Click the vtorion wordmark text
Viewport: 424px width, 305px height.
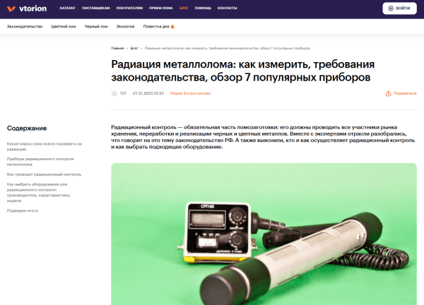point(33,8)
